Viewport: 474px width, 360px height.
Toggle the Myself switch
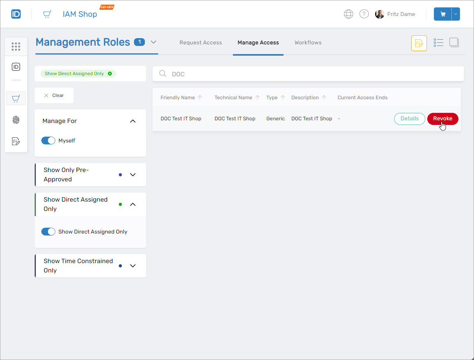pos(48,140)
